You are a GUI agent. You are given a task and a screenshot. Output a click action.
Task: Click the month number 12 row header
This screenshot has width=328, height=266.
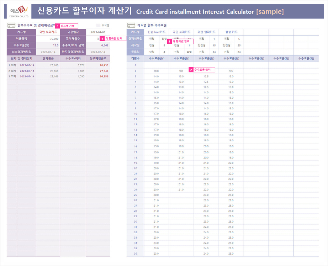135,124
